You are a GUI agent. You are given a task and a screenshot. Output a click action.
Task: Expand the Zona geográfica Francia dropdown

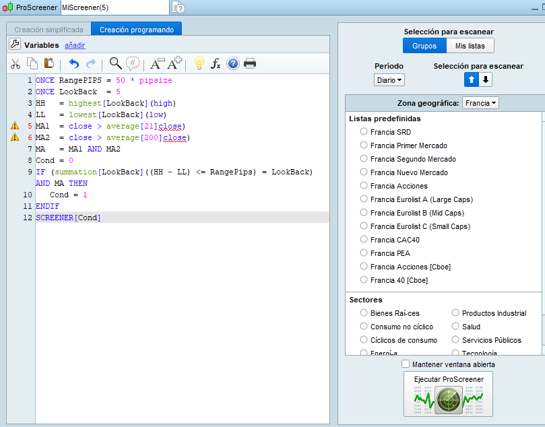(481, 103)
